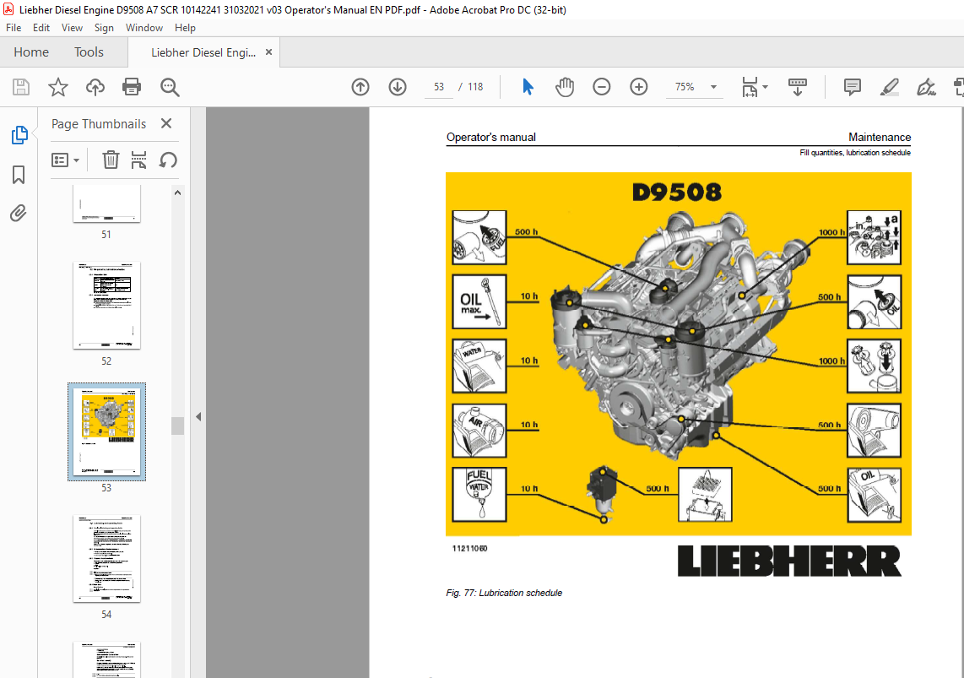Open the File menu
The width and height of the screenshot is (964, 678).
coord(14,28)
